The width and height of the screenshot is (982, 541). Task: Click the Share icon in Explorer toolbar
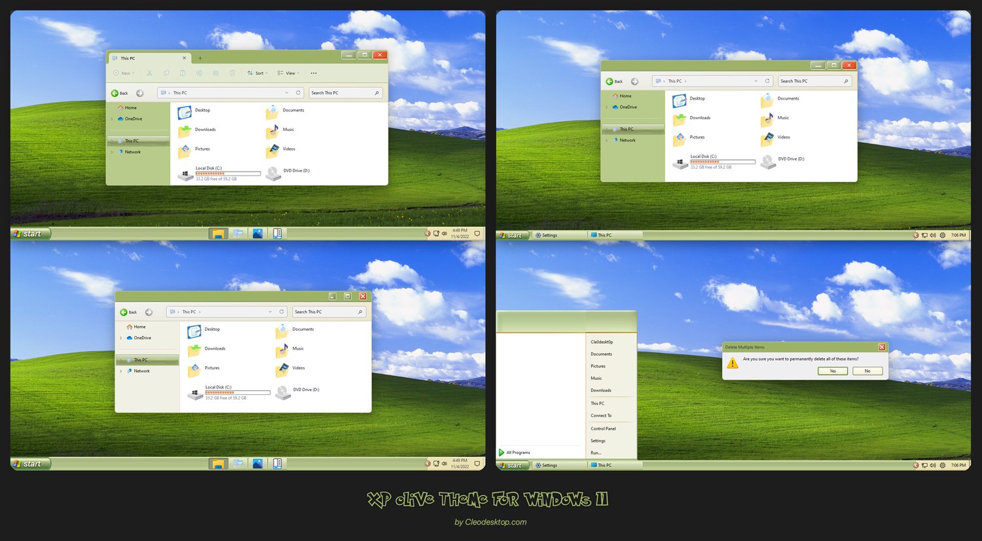(215, 73)
